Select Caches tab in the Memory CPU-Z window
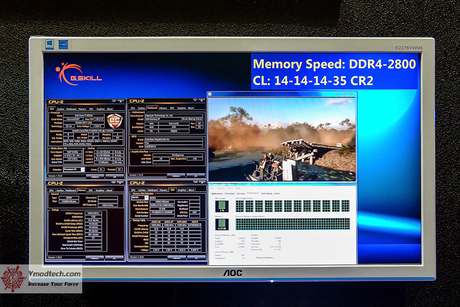Viewport: 460px width, 307px height. (60, 190)
